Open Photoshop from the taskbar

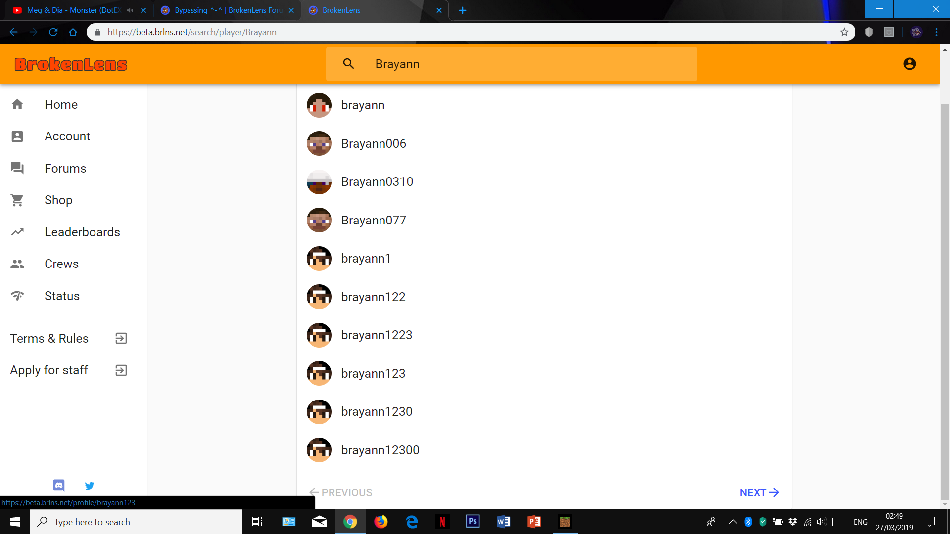pyautogui.click(x=473, y=522)
